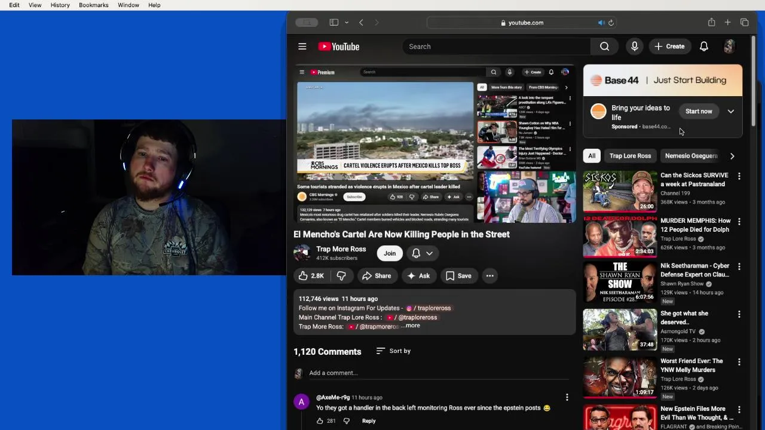This screenshot has width=765, height=430.
Task: Open @trapmoreross channel link in description
Action: click(x=374, y=327)
